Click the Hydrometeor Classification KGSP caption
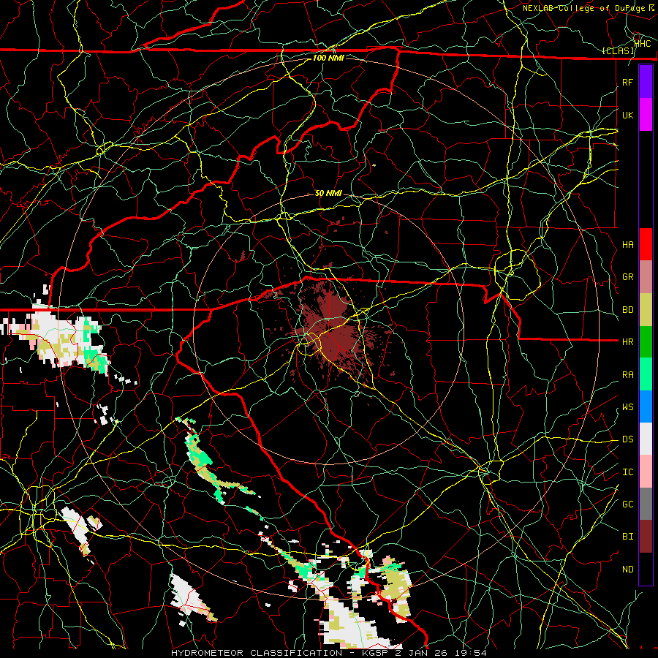This screenshot has height=658, width=658. 329,653
